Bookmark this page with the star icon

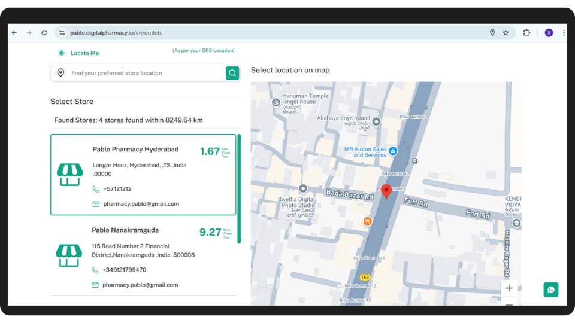[506, 32]
